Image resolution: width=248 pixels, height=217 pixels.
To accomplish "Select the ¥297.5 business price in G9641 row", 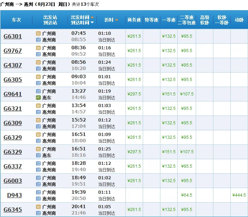I will tap(134, 94).
